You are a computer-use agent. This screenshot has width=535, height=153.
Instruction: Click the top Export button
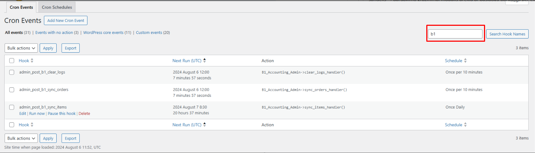70,48
